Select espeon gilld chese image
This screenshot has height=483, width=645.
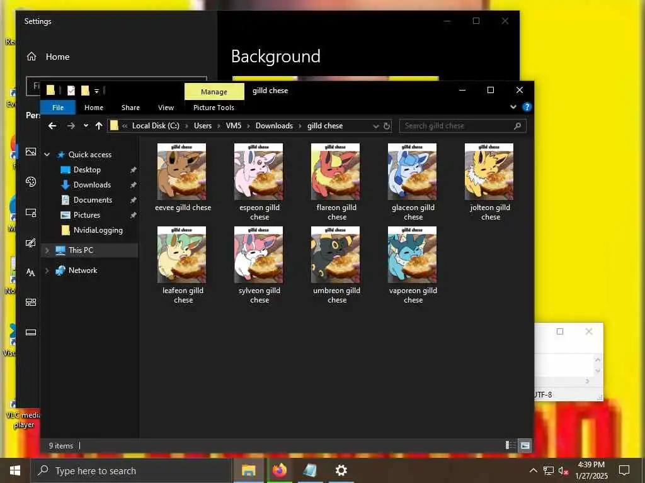tap(259, 182)
